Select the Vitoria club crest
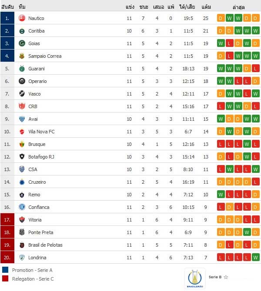This screenshot has height=291, width=261. pyautogui.click(x=22, y=220)
